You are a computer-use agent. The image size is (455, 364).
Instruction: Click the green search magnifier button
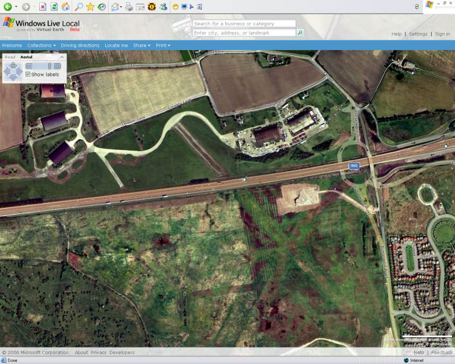[x=300, y=33]
